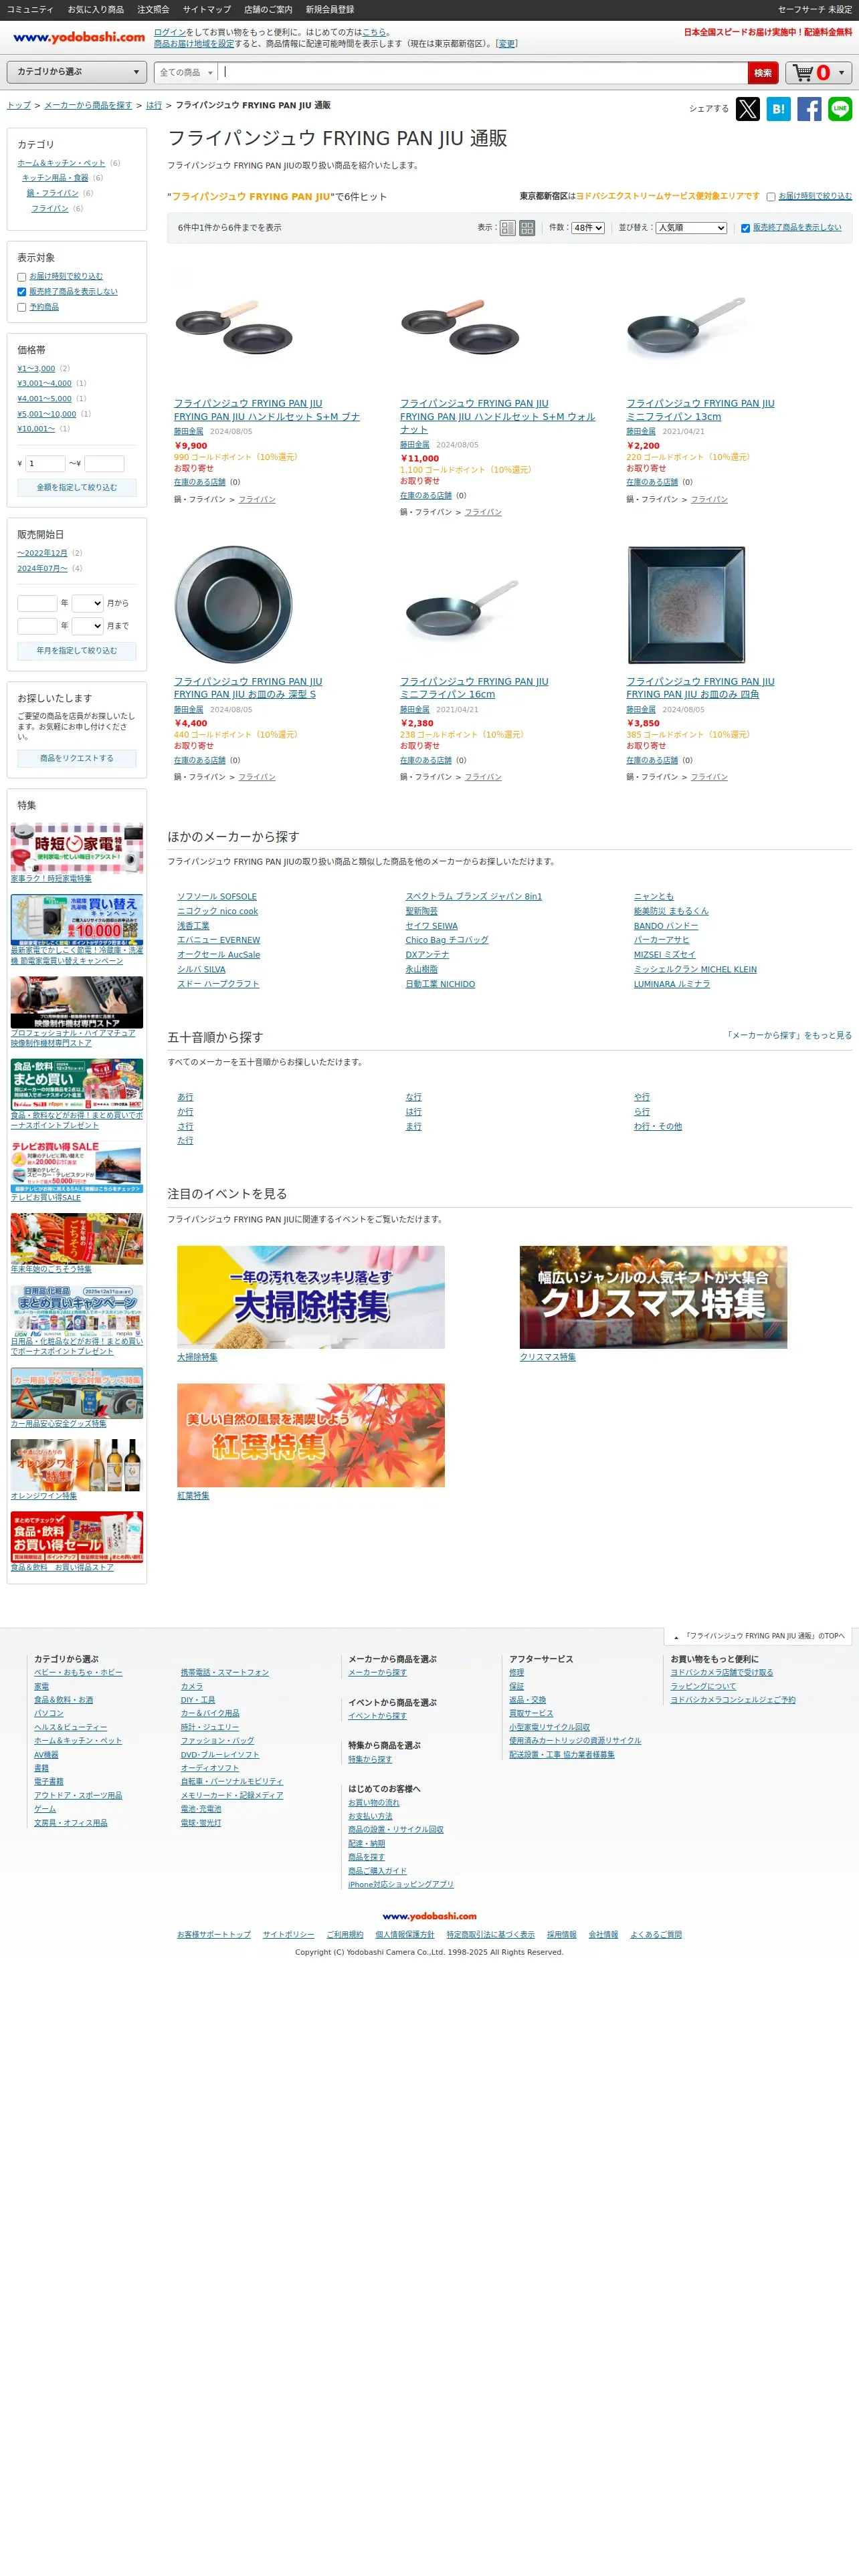Expand カテゴリから選ぶ category dropdown
The height and width of the screenshot is (2576, 859).
(x=78, y=72)
